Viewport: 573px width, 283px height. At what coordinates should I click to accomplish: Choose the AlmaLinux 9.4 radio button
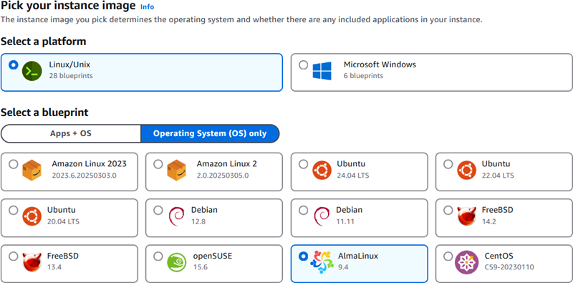click(x=303, y=256)
